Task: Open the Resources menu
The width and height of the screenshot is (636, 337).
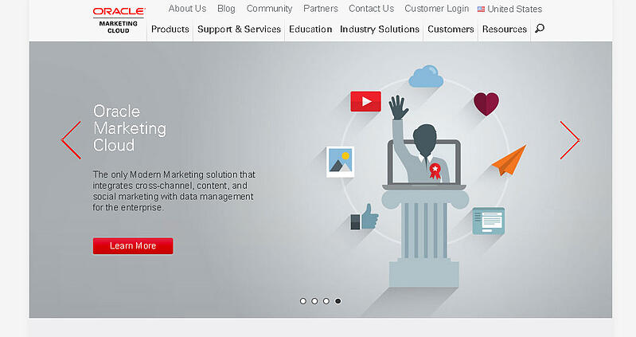Action: (x=505, y=29)
